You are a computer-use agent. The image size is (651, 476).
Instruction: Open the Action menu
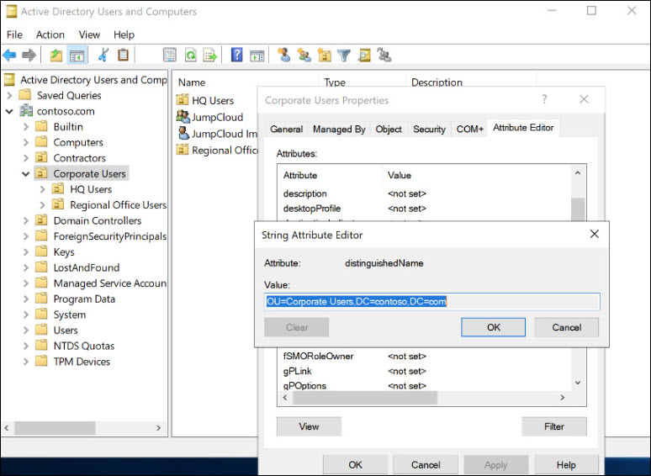50,34
